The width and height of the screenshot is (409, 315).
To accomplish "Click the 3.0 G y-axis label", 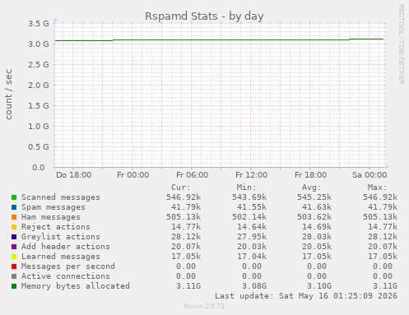I will point(39,44).
